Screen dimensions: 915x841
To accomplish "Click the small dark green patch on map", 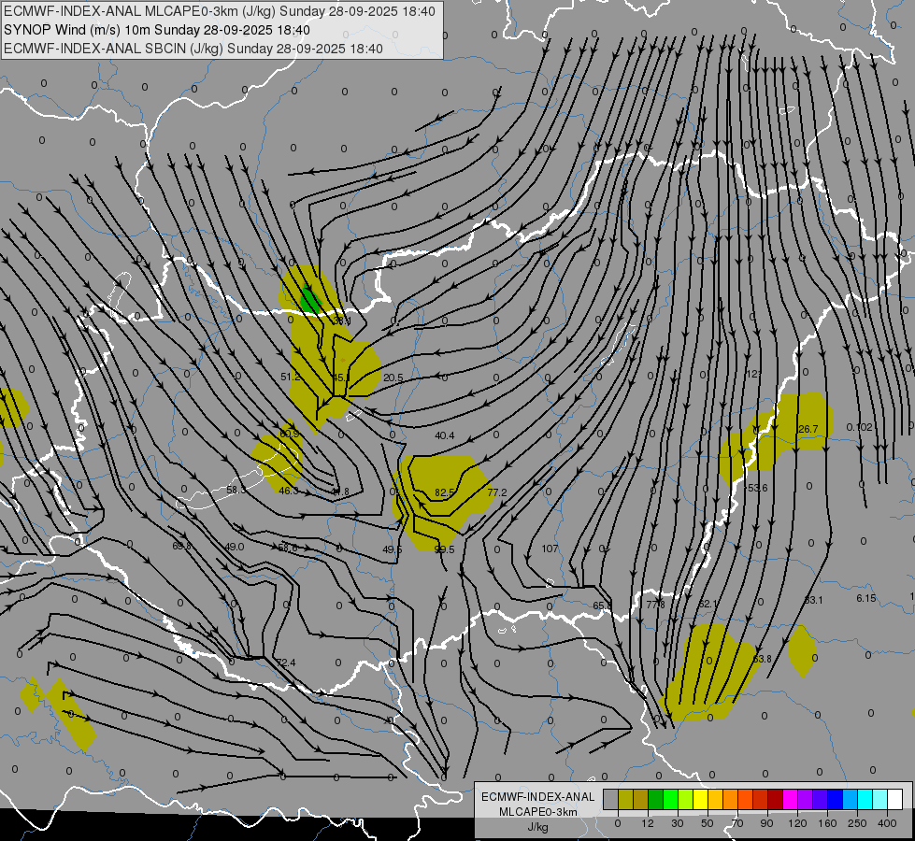I will coord(310,301).
